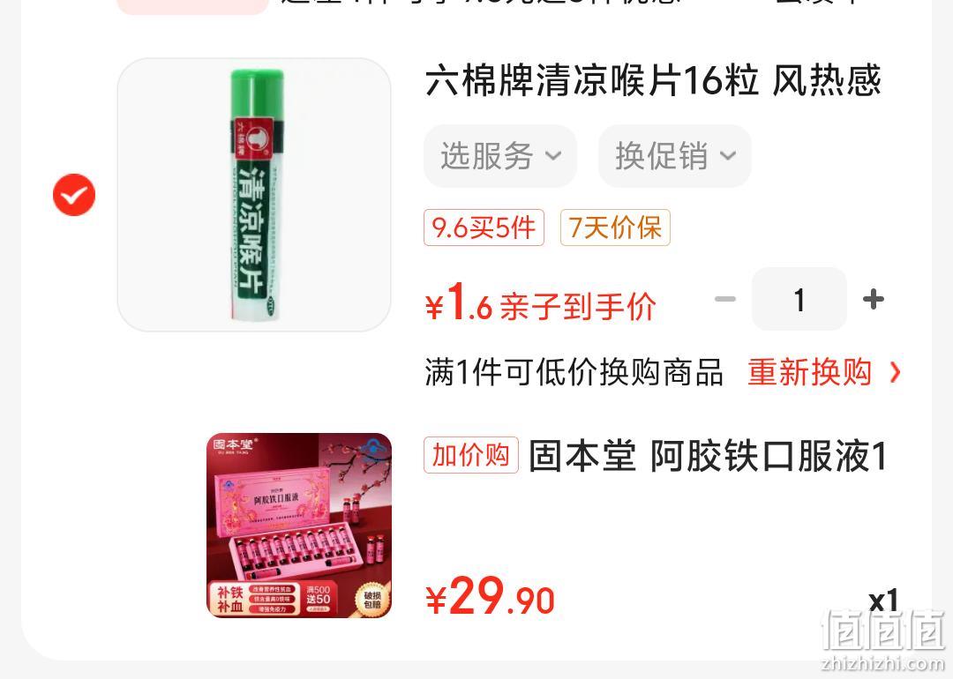The height and width of the screenshot is (679, 953).
Task: Increase quantity with the plus icon
Action: pos(874,299)
